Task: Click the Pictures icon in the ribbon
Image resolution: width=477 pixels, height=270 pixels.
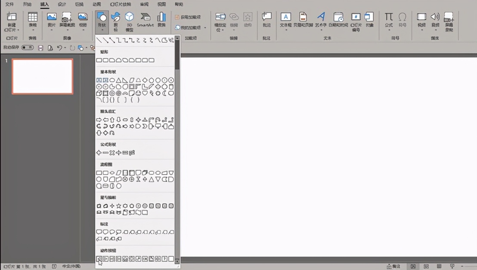Action: click(52, 17)
